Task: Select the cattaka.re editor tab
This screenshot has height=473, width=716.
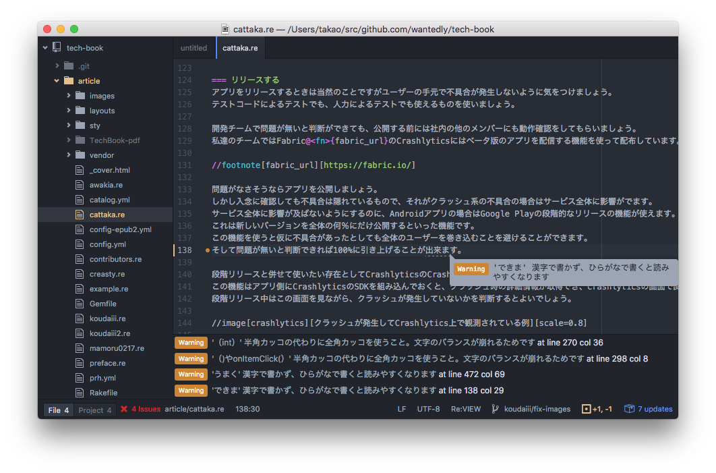Action: pos(240,48)
